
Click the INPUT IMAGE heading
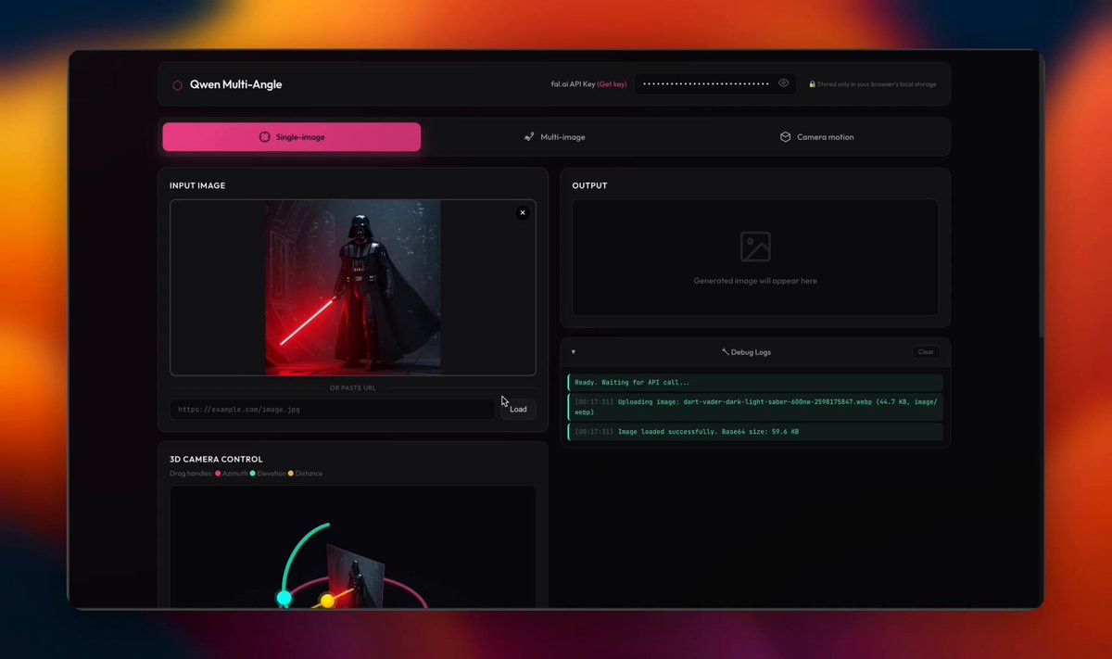tap(197, 185)
